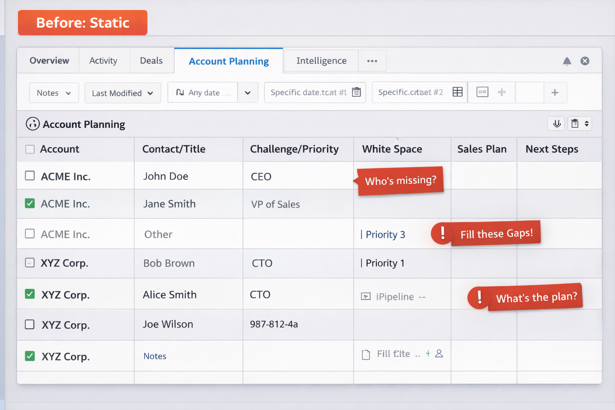Open the chevron dropdown next to Any date
The image size is (615, 410).
click(247, 93)
